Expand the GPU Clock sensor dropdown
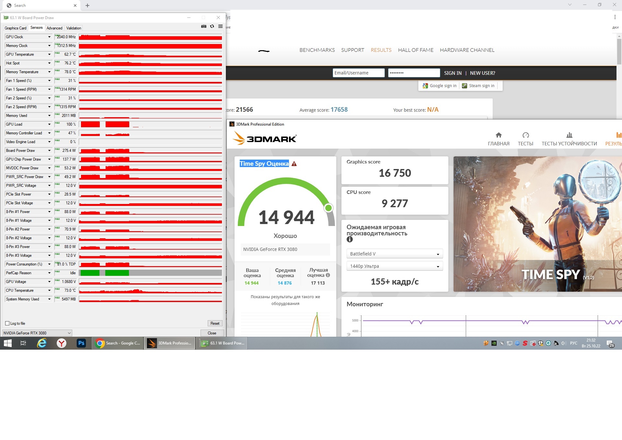622x440 pixels. [x=49, y=37]
